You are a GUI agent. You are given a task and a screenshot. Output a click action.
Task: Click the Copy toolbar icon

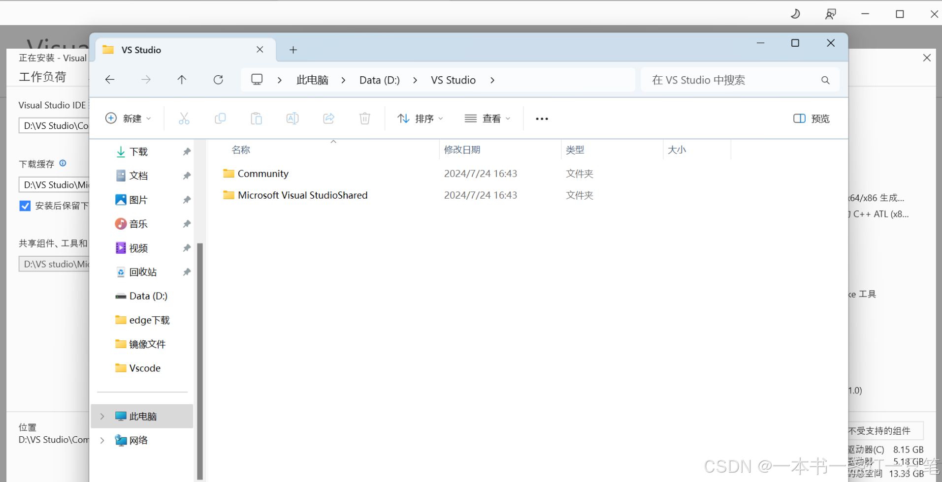click(220, 119)
